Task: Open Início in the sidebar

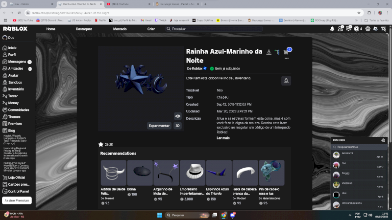Action: click(x=9, y=47)
